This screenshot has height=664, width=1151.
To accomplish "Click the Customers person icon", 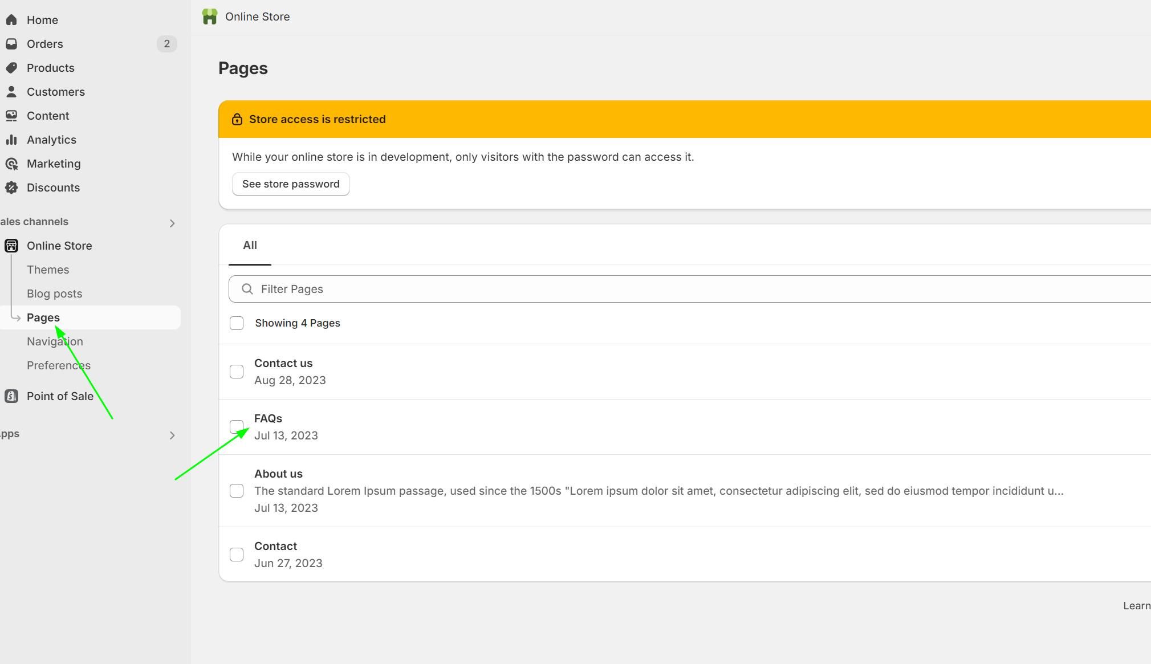I will tap(11, 92).
